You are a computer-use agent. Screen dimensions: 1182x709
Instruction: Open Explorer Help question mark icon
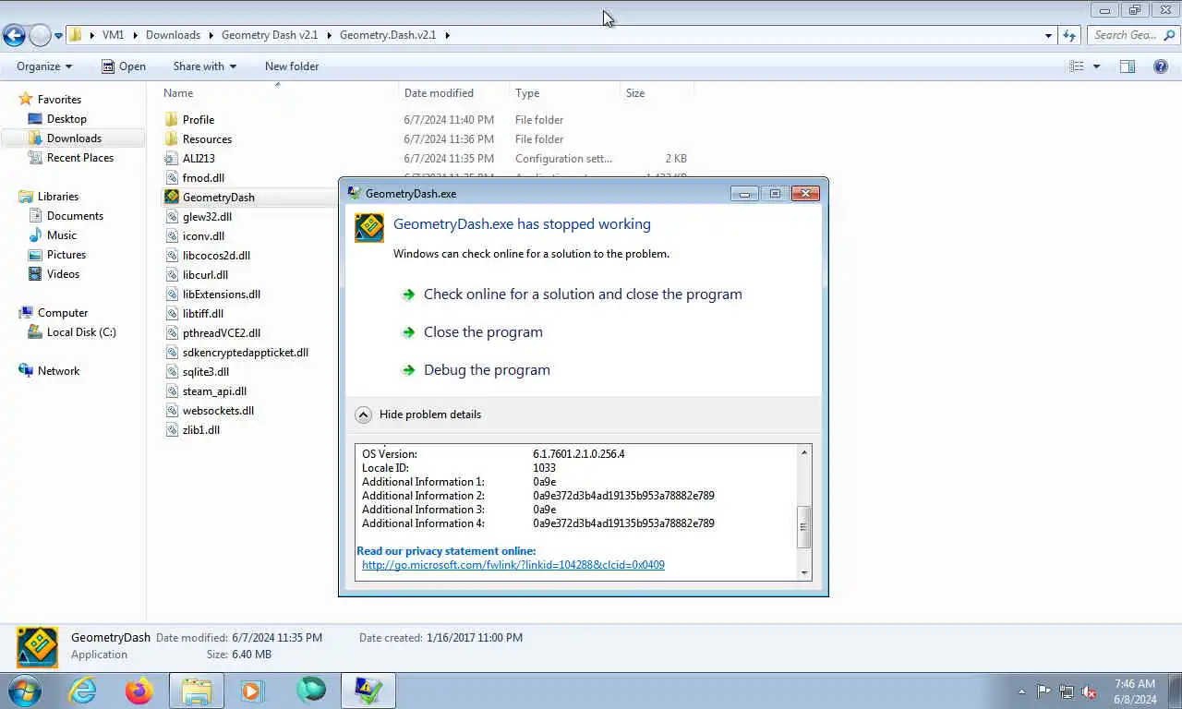coord(1161,66)
